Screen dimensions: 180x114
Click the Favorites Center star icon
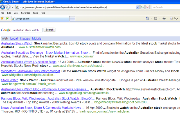(2, 18)
